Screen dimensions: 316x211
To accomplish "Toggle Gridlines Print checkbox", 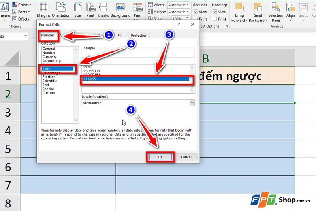I will tap(196, 19).
